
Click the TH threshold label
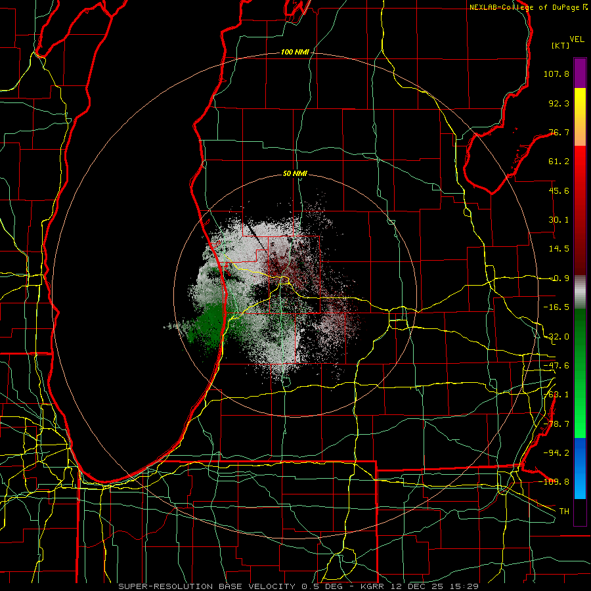[564, 511]
